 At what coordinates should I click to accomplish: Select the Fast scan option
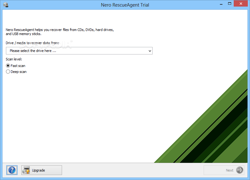(15, 66)
